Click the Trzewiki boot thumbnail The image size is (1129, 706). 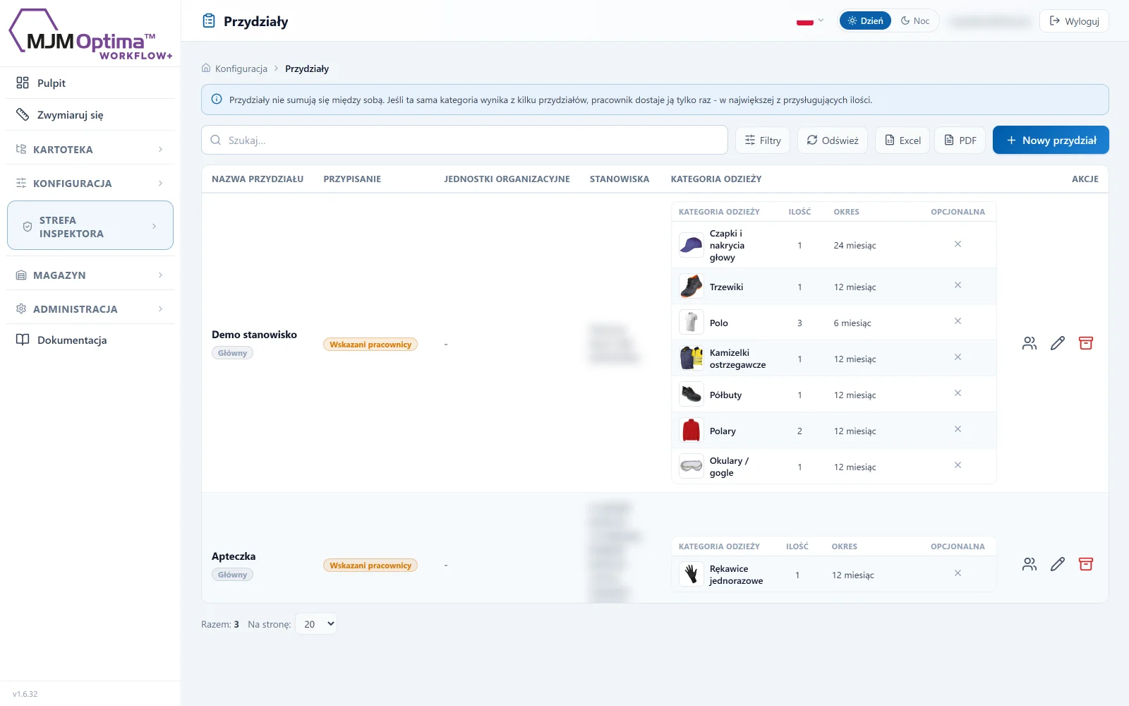click(x=692, y=287)
